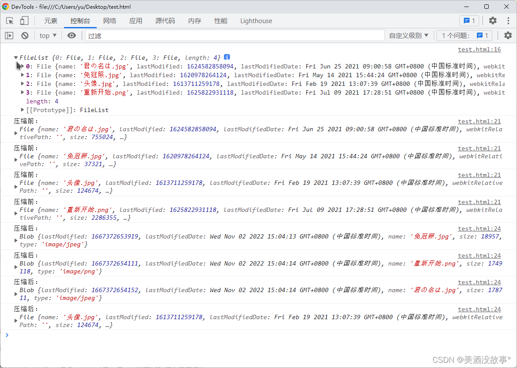Open test.html:21 link for 君の名は.jpg 压缩前

[x=480, y=122]
